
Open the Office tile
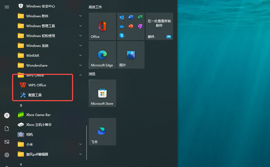[x=102, y=26]
